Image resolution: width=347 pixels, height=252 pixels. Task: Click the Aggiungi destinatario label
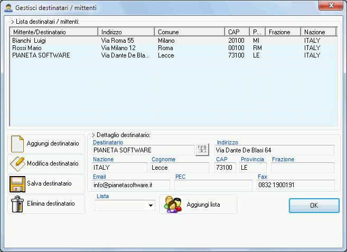pos(53,143)
